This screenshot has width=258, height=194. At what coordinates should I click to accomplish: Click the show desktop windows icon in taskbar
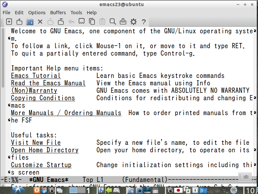point(59,190)
